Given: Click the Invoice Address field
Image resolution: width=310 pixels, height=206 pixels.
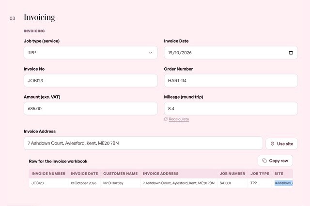Looking at the screenshot, I should [143, 143].
